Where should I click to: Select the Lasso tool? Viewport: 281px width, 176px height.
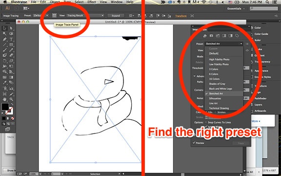pyautogui.click(x=11, y=34)
